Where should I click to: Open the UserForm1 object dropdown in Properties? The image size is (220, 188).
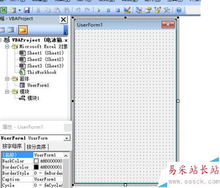point(67,138)
